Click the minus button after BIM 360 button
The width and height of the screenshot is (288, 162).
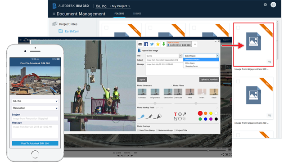tap(195, 44)
